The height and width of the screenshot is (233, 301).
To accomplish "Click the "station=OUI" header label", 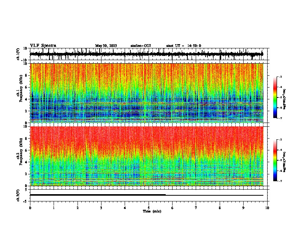I will coord(141,46).
